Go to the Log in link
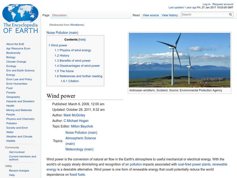 (x=206, y=4)
